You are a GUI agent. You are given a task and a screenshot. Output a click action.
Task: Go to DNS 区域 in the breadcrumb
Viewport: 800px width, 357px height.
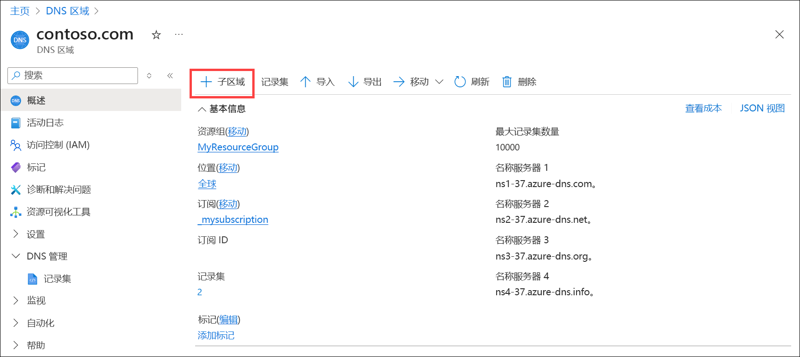(x=67, y=11)
